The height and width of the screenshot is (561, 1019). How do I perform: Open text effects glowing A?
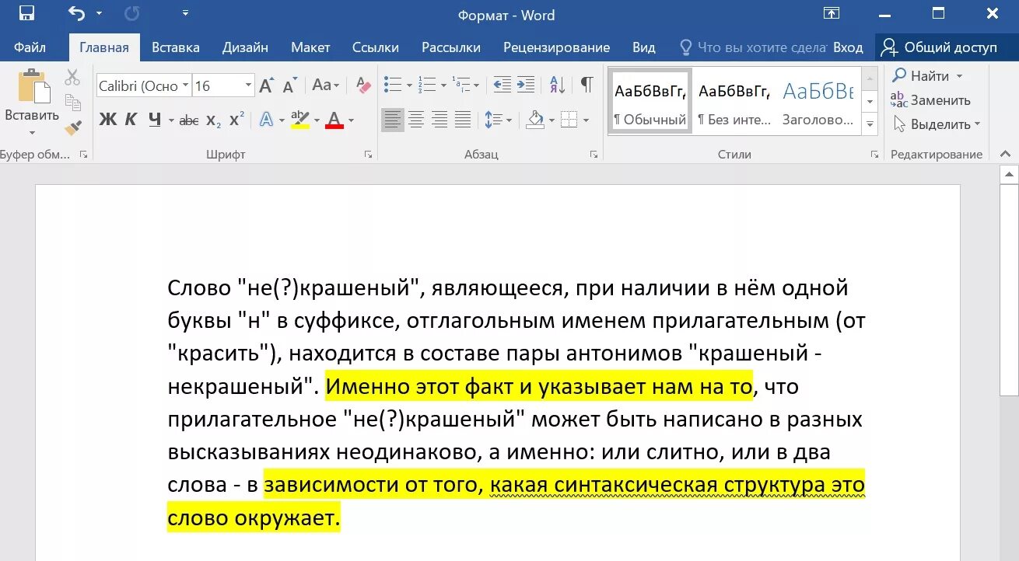(x=266, y=120)
